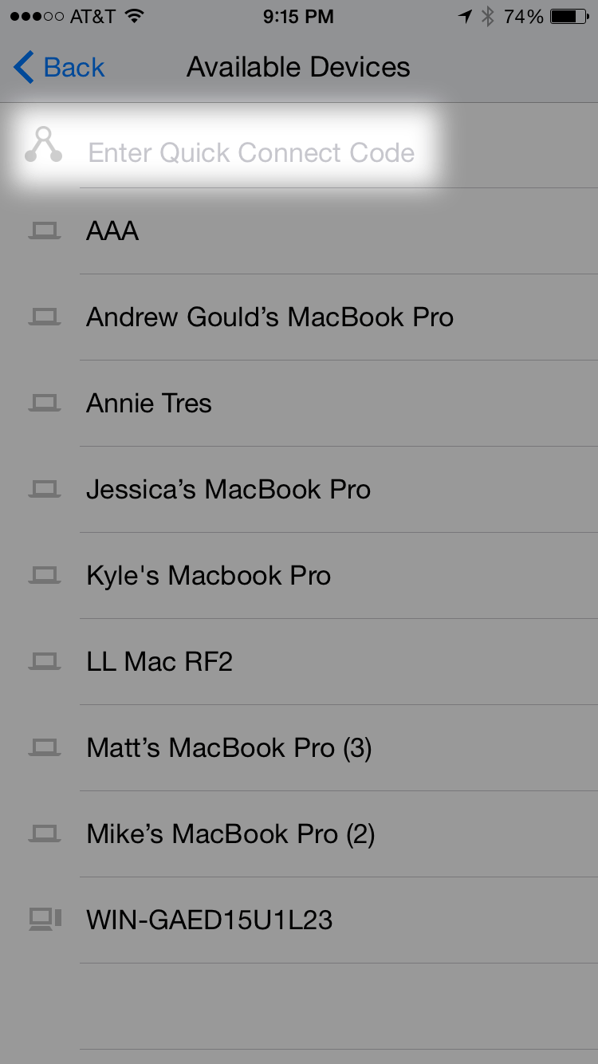Tap the 9:15 PM status bar clock
Image resolution: width=598 pixels, height=1064 pixels.
(298, 17)
